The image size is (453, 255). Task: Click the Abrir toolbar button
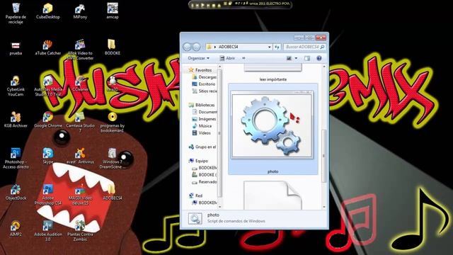pos(227,58)
